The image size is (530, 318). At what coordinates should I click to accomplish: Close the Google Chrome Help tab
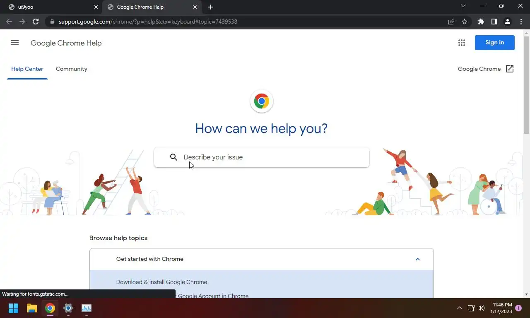(x=195, y=7)
